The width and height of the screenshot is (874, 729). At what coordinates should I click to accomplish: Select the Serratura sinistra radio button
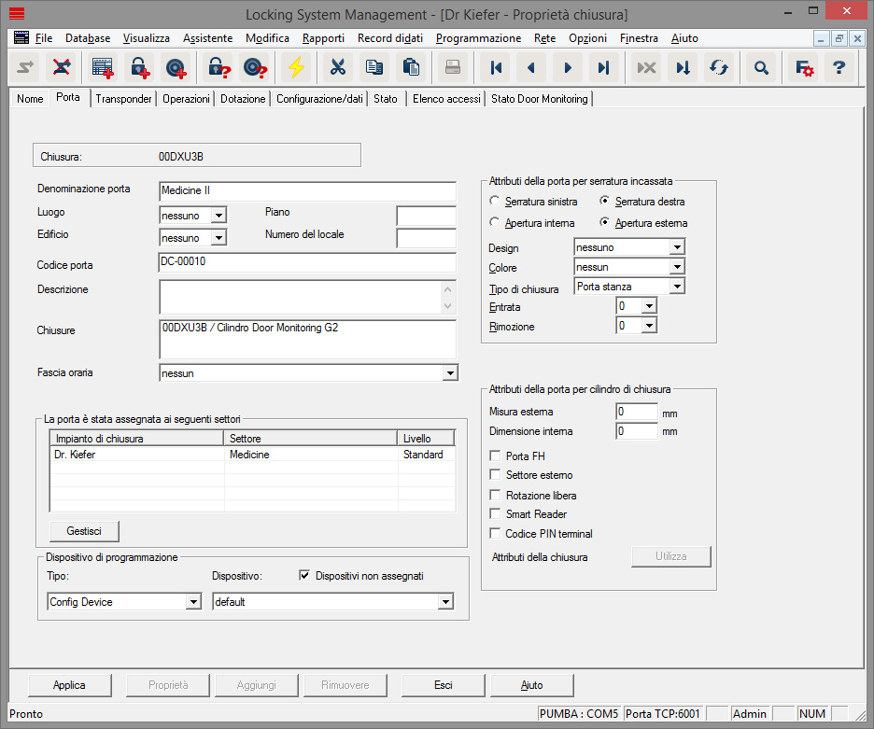(x=495, y=202)
